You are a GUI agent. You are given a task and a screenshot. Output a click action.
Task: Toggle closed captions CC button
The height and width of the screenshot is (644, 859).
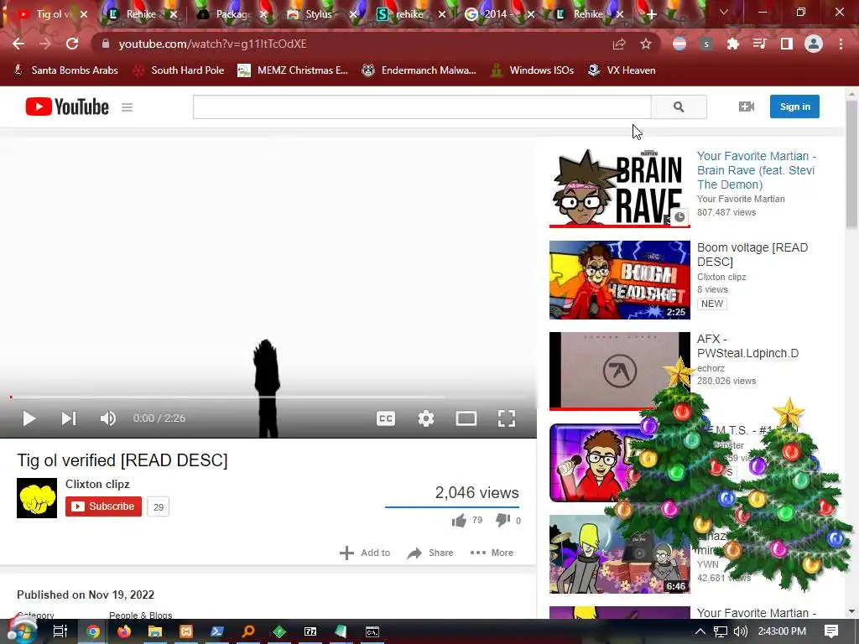click(x=386, y=419)
